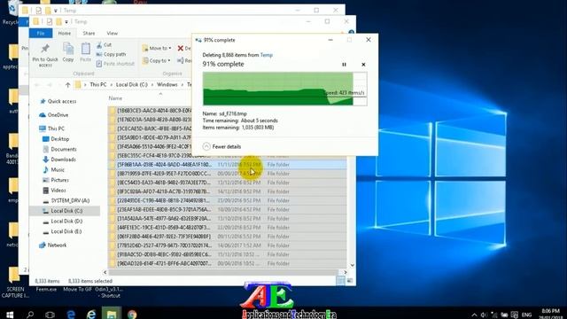Click the Cut command
The image size is (567, 319).
click(105, 45)
